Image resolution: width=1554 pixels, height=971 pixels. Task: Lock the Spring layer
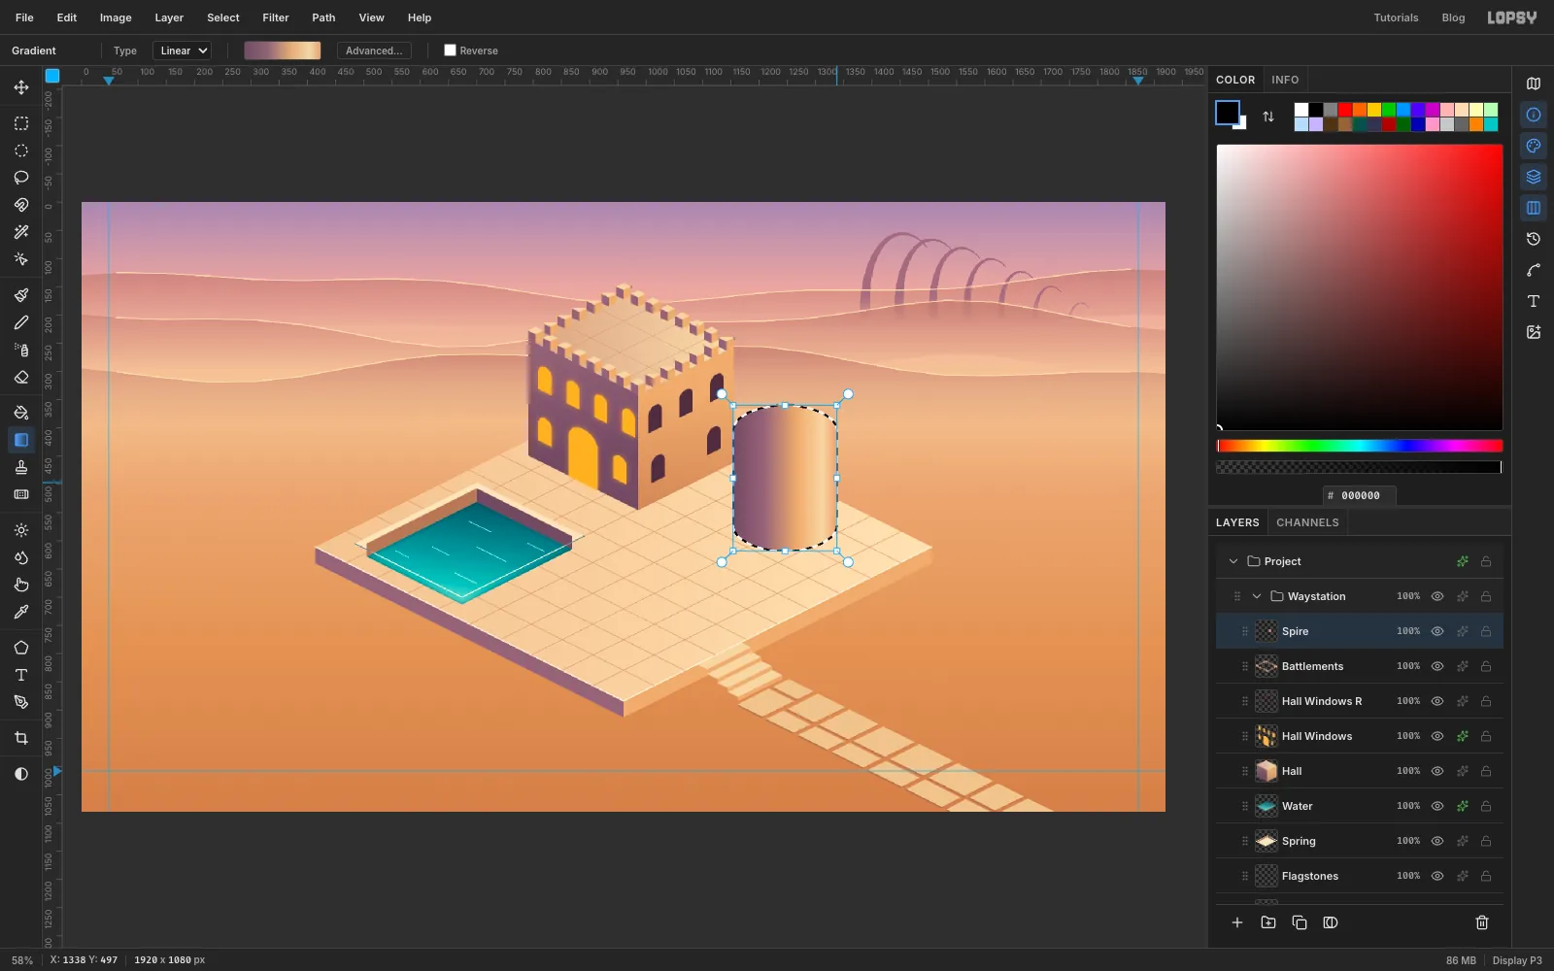coord(1486,841)
